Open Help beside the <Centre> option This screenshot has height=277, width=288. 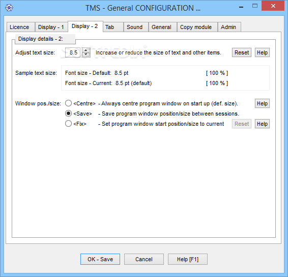[x=262, y=103]
